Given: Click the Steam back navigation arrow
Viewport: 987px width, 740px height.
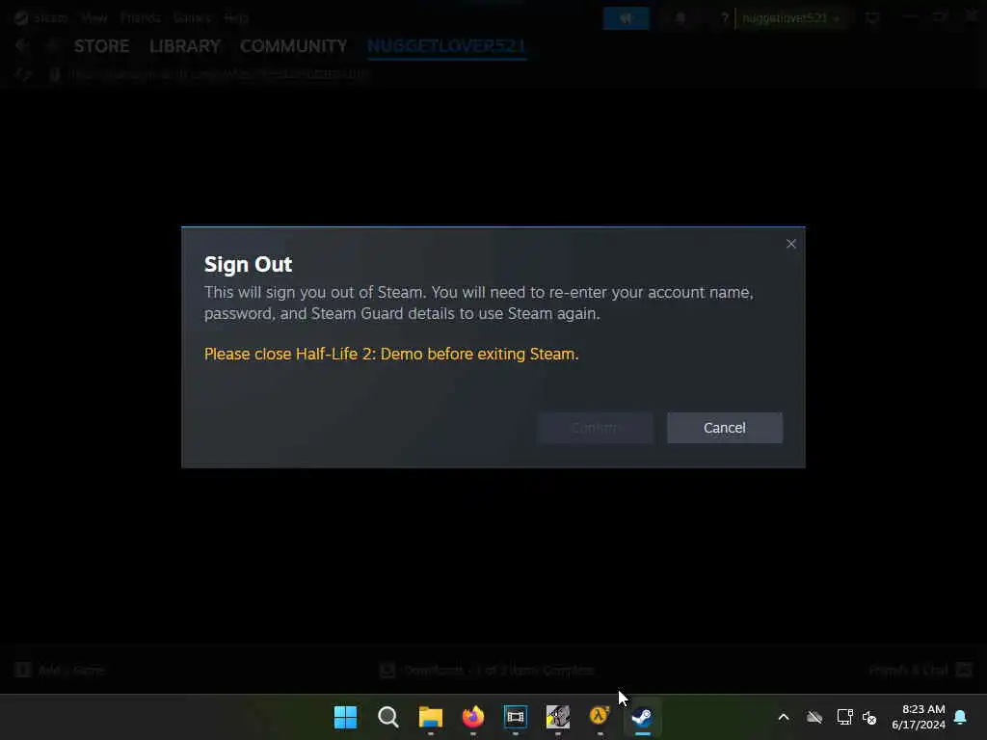Looking at the screenshot, I should coord(22,45).
